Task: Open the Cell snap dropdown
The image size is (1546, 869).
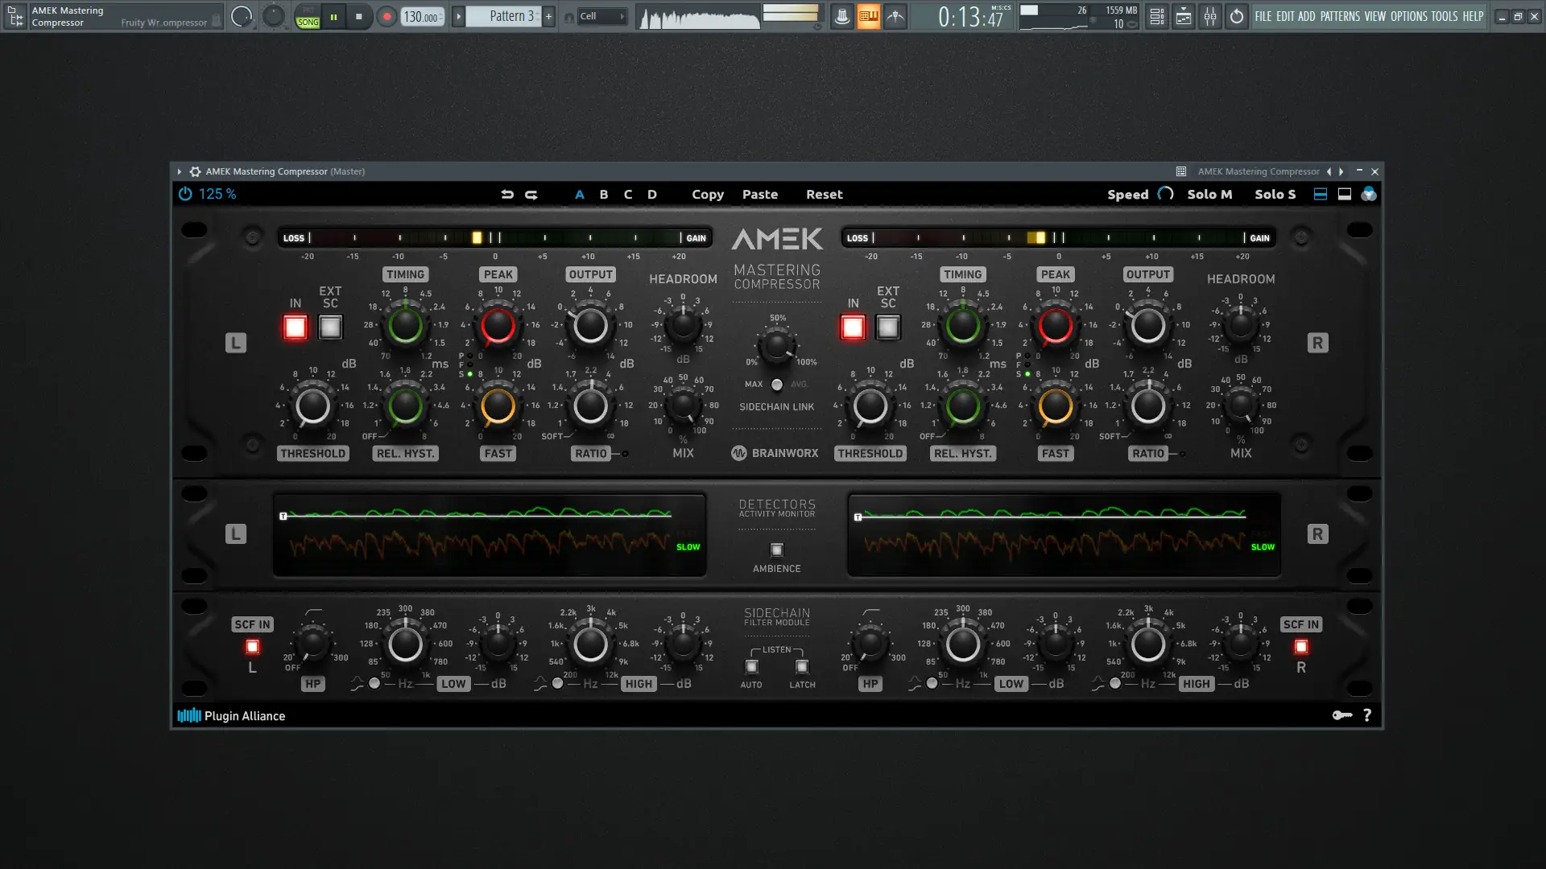Action: (x=602, y=16)
